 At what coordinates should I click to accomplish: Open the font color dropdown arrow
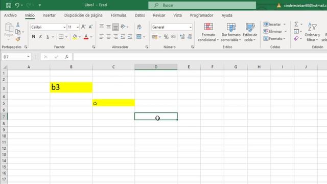pos(91,37)
